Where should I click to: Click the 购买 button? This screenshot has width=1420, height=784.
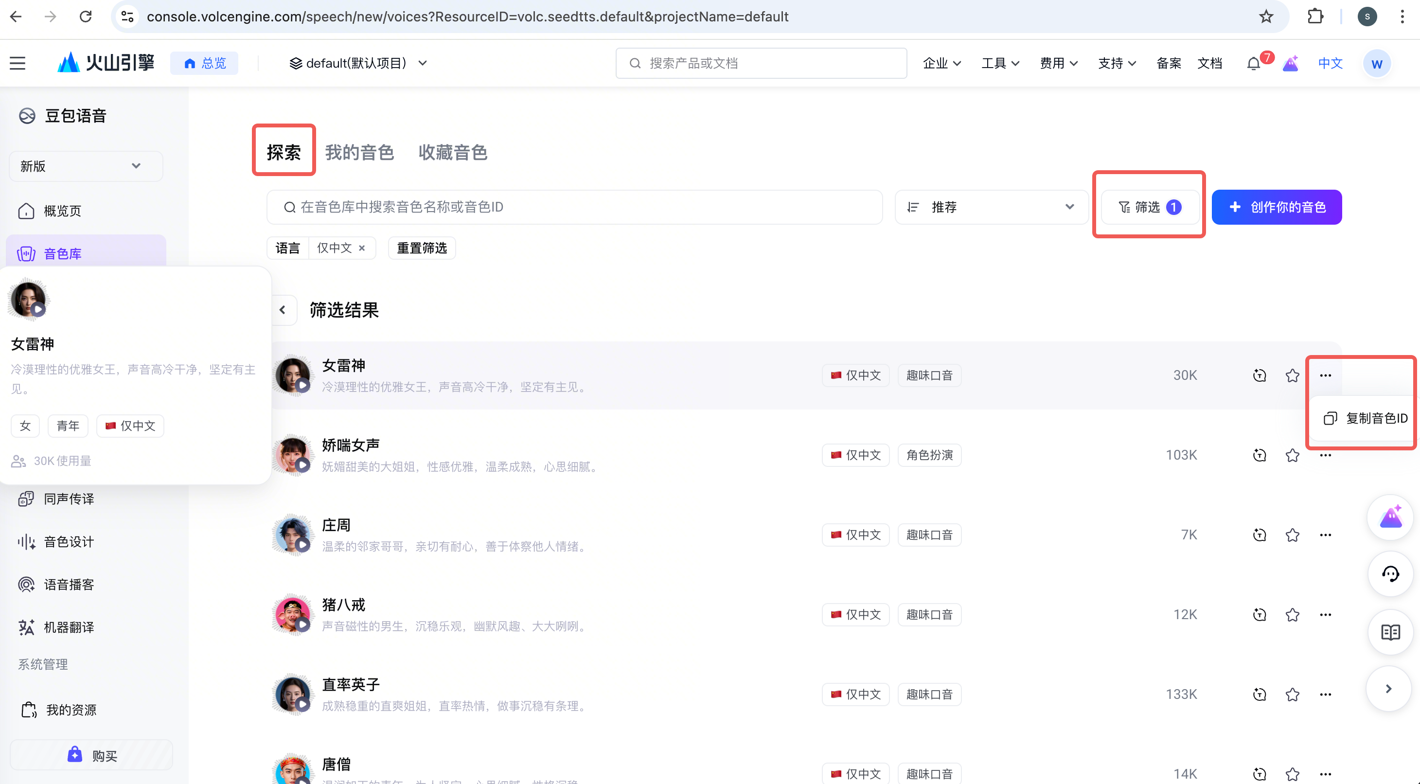point(91,755)
